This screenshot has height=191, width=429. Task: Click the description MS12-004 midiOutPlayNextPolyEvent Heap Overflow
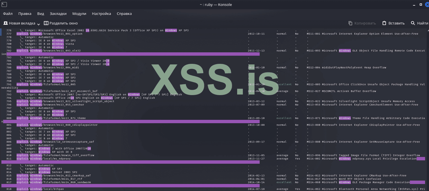click(347, 68)
